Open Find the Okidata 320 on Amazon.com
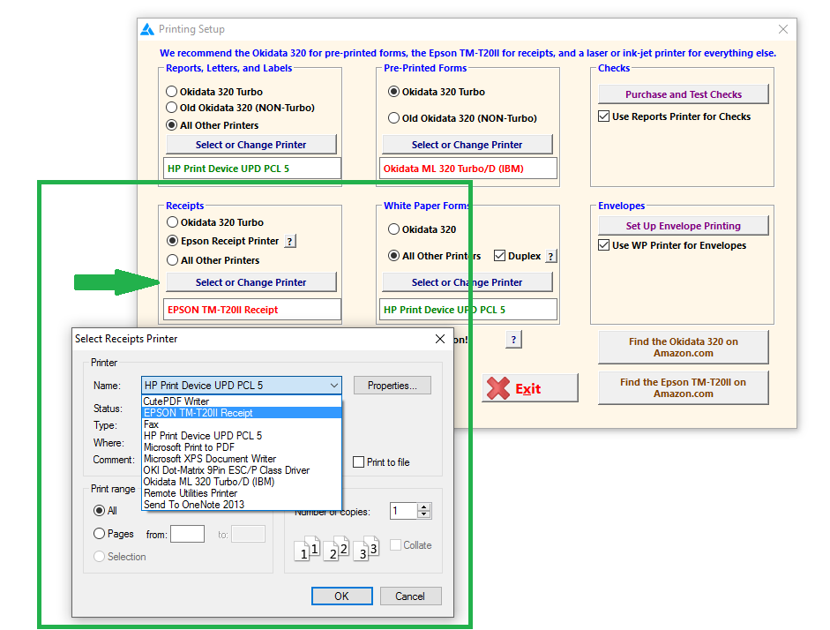830x630 pixels. [684, 348]
